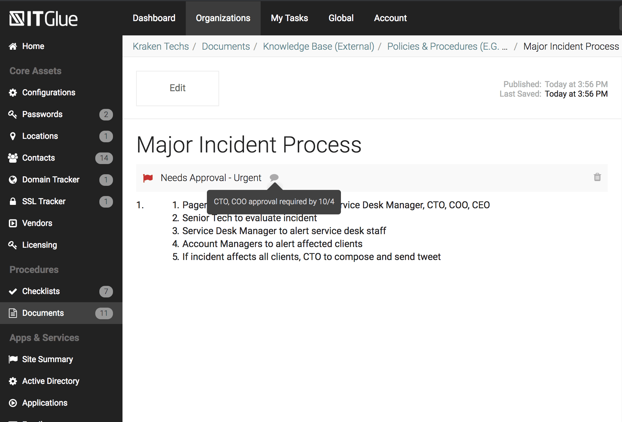This screenshot has width=622, height=422.
Task: Click the Site Summary flag icon
Action: (x=13, y=359)
